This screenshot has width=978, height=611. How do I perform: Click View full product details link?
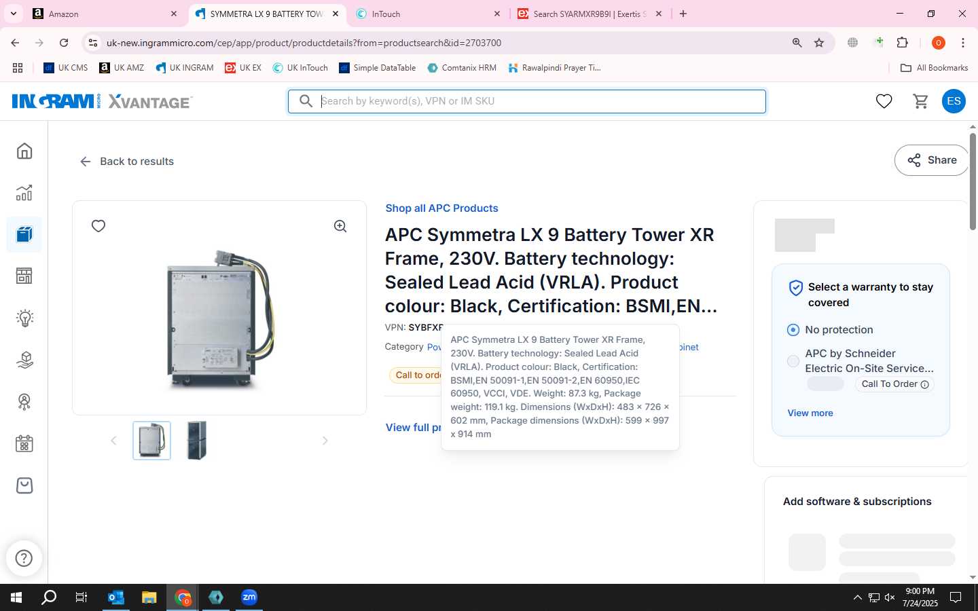point(413,428)
